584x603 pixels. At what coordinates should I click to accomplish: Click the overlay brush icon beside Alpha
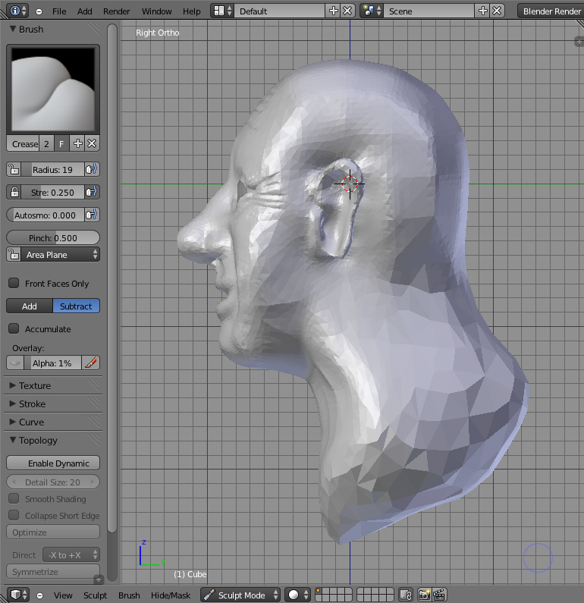pos(91,363)
